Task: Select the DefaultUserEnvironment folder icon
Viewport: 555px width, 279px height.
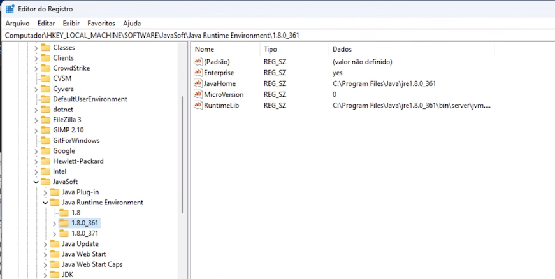Action: (45, 99)
